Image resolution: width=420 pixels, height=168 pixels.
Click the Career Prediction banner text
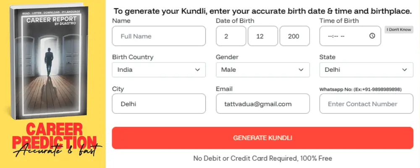pyautogui.click(x=53, y=135)
